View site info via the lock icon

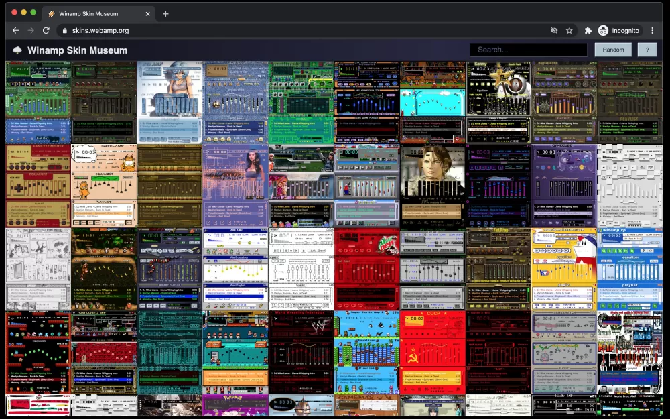[65, 31]
